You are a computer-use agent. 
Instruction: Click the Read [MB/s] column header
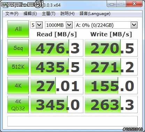pyautogui.click(x=57, y=34)
